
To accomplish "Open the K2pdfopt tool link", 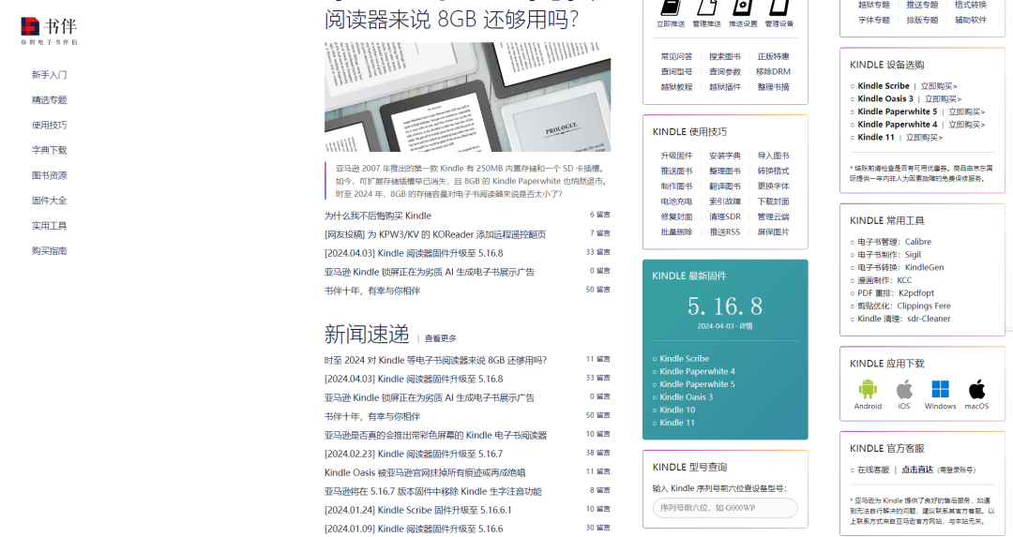I will coord(916,293).
